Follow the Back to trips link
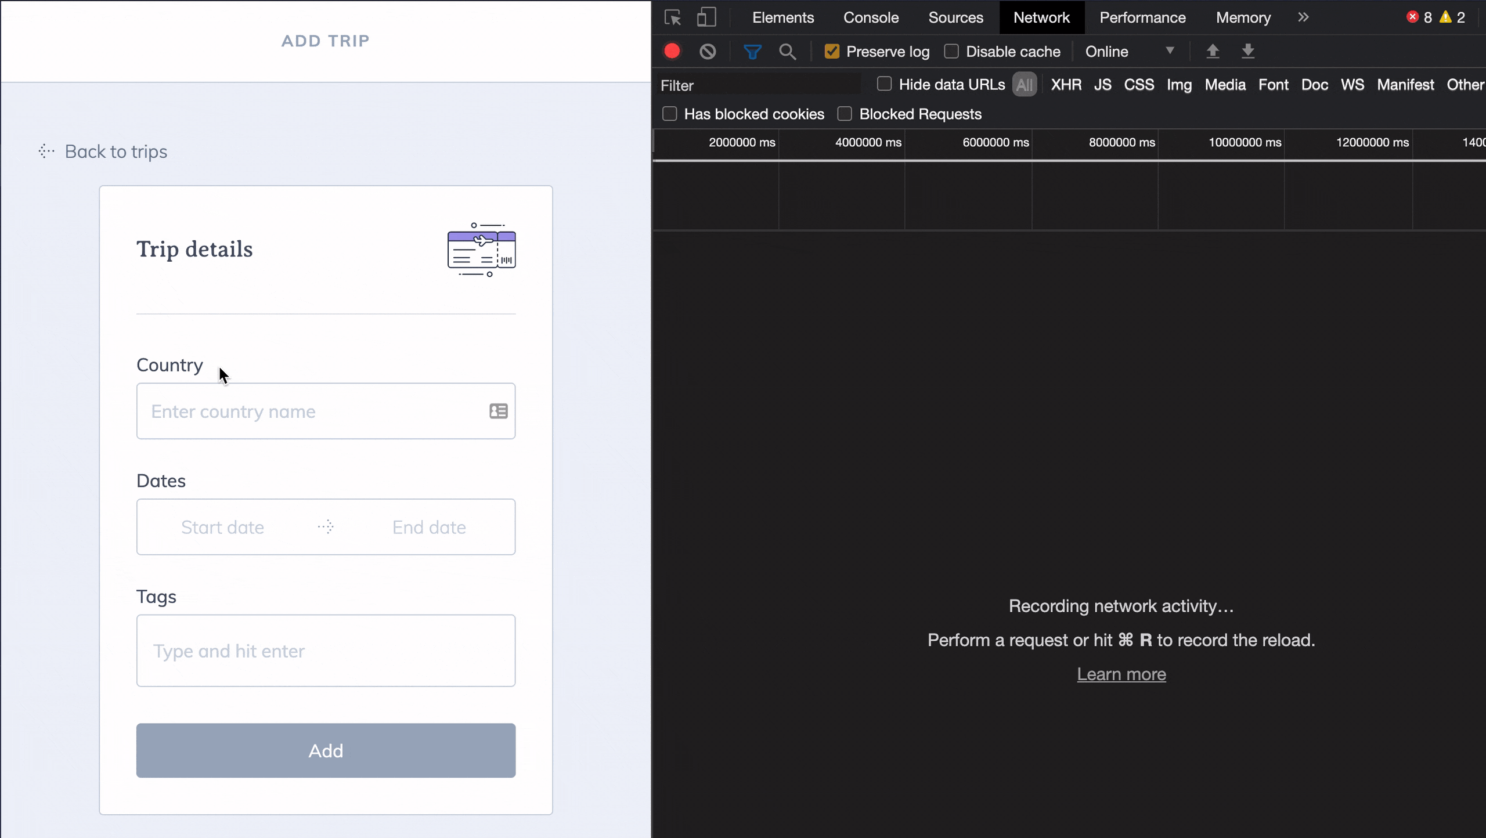 click(116, 151)
